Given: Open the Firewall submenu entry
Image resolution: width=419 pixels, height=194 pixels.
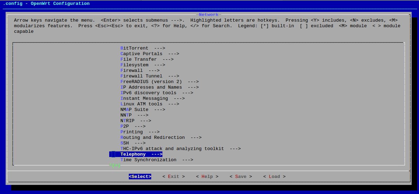Looking at the screenshot, I should (140, 70).
